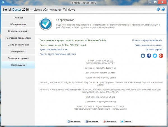Click Google Plus Поделиться button
Image resolution: width=168 pixels, height=127 pixels.
point(110,121)
